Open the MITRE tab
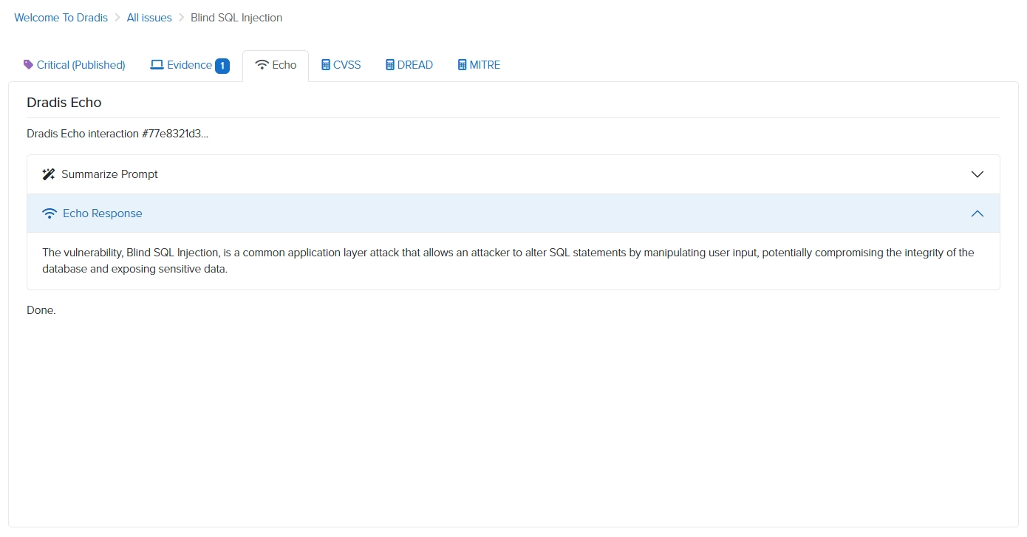The width and height of the screenshot is (1027, 537). pos(479,65)
